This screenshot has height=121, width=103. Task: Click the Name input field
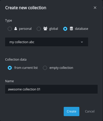[51, 89]
